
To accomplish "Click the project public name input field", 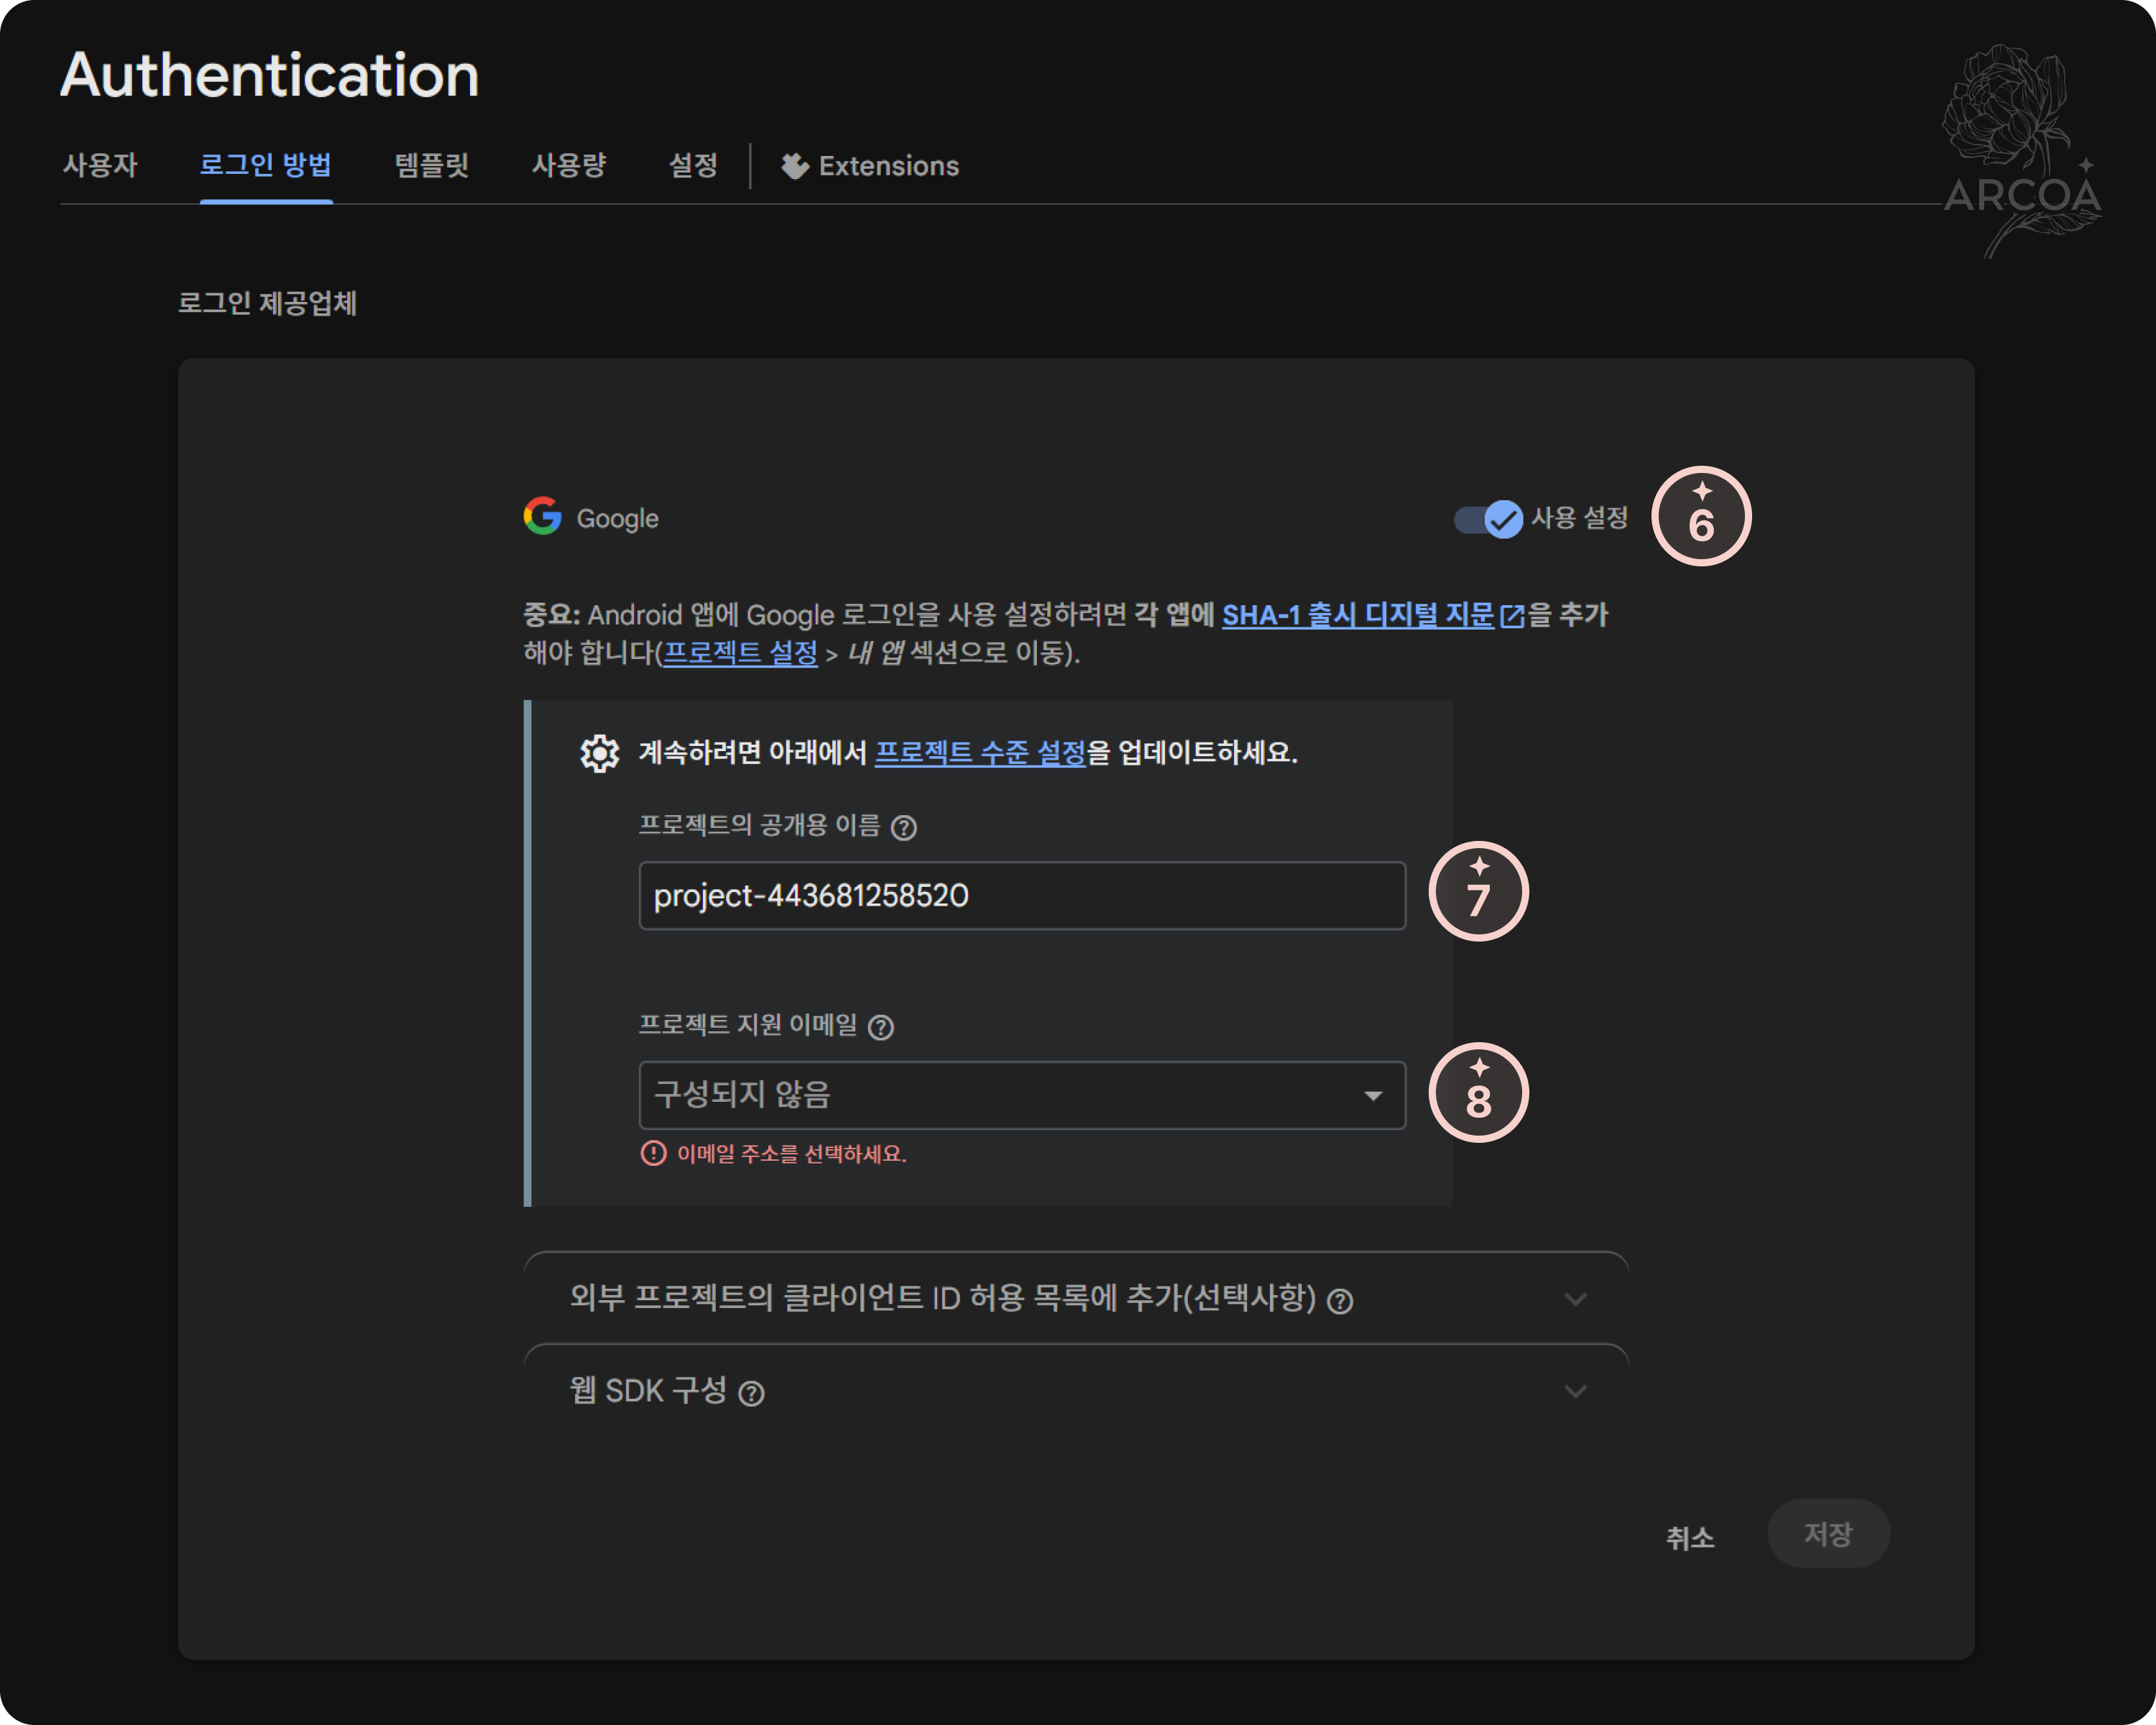I will (x=1021, y=895).
